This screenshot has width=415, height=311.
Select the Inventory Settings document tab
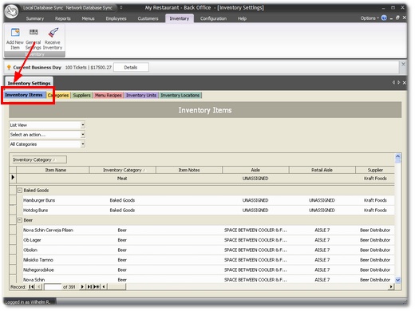[29, 83]
